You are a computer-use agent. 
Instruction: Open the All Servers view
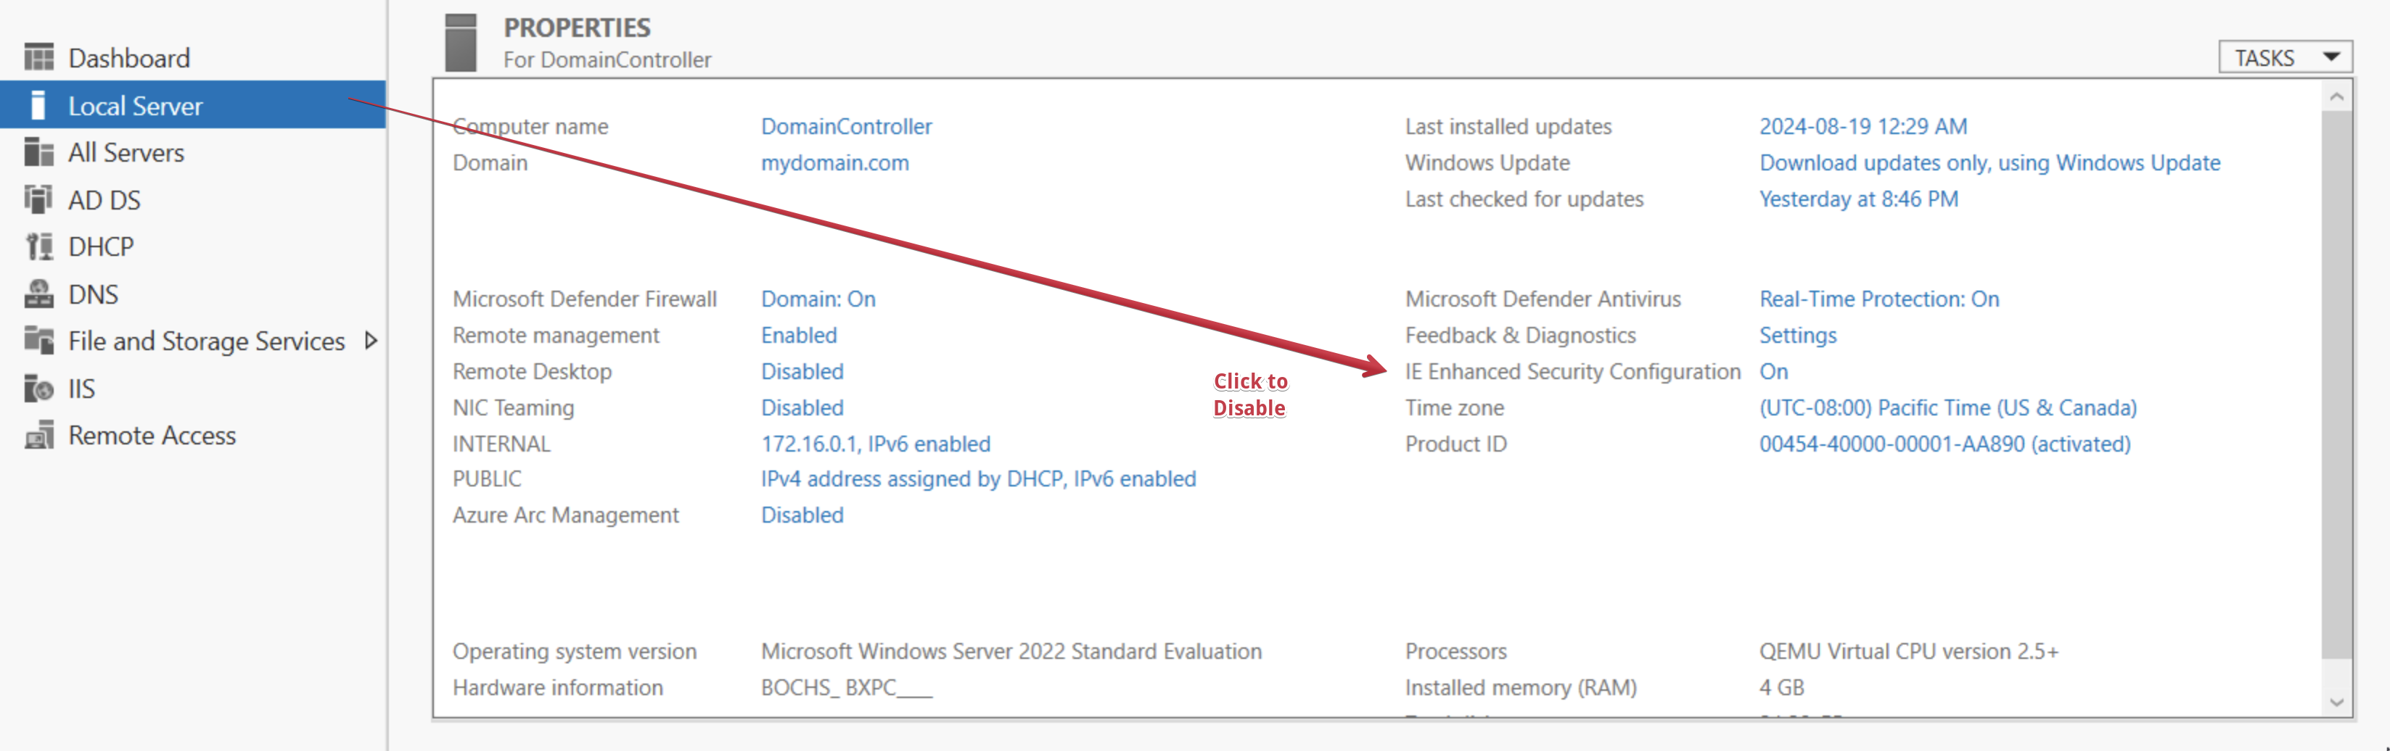[x=126, y=152]
